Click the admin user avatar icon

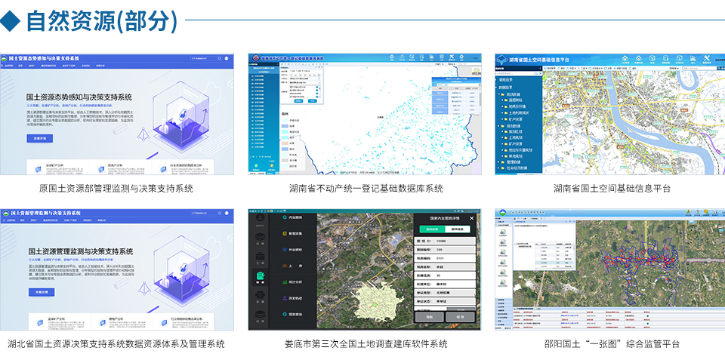click(259, 217)
